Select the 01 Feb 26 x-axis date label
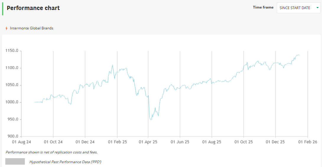 (308, 142)
